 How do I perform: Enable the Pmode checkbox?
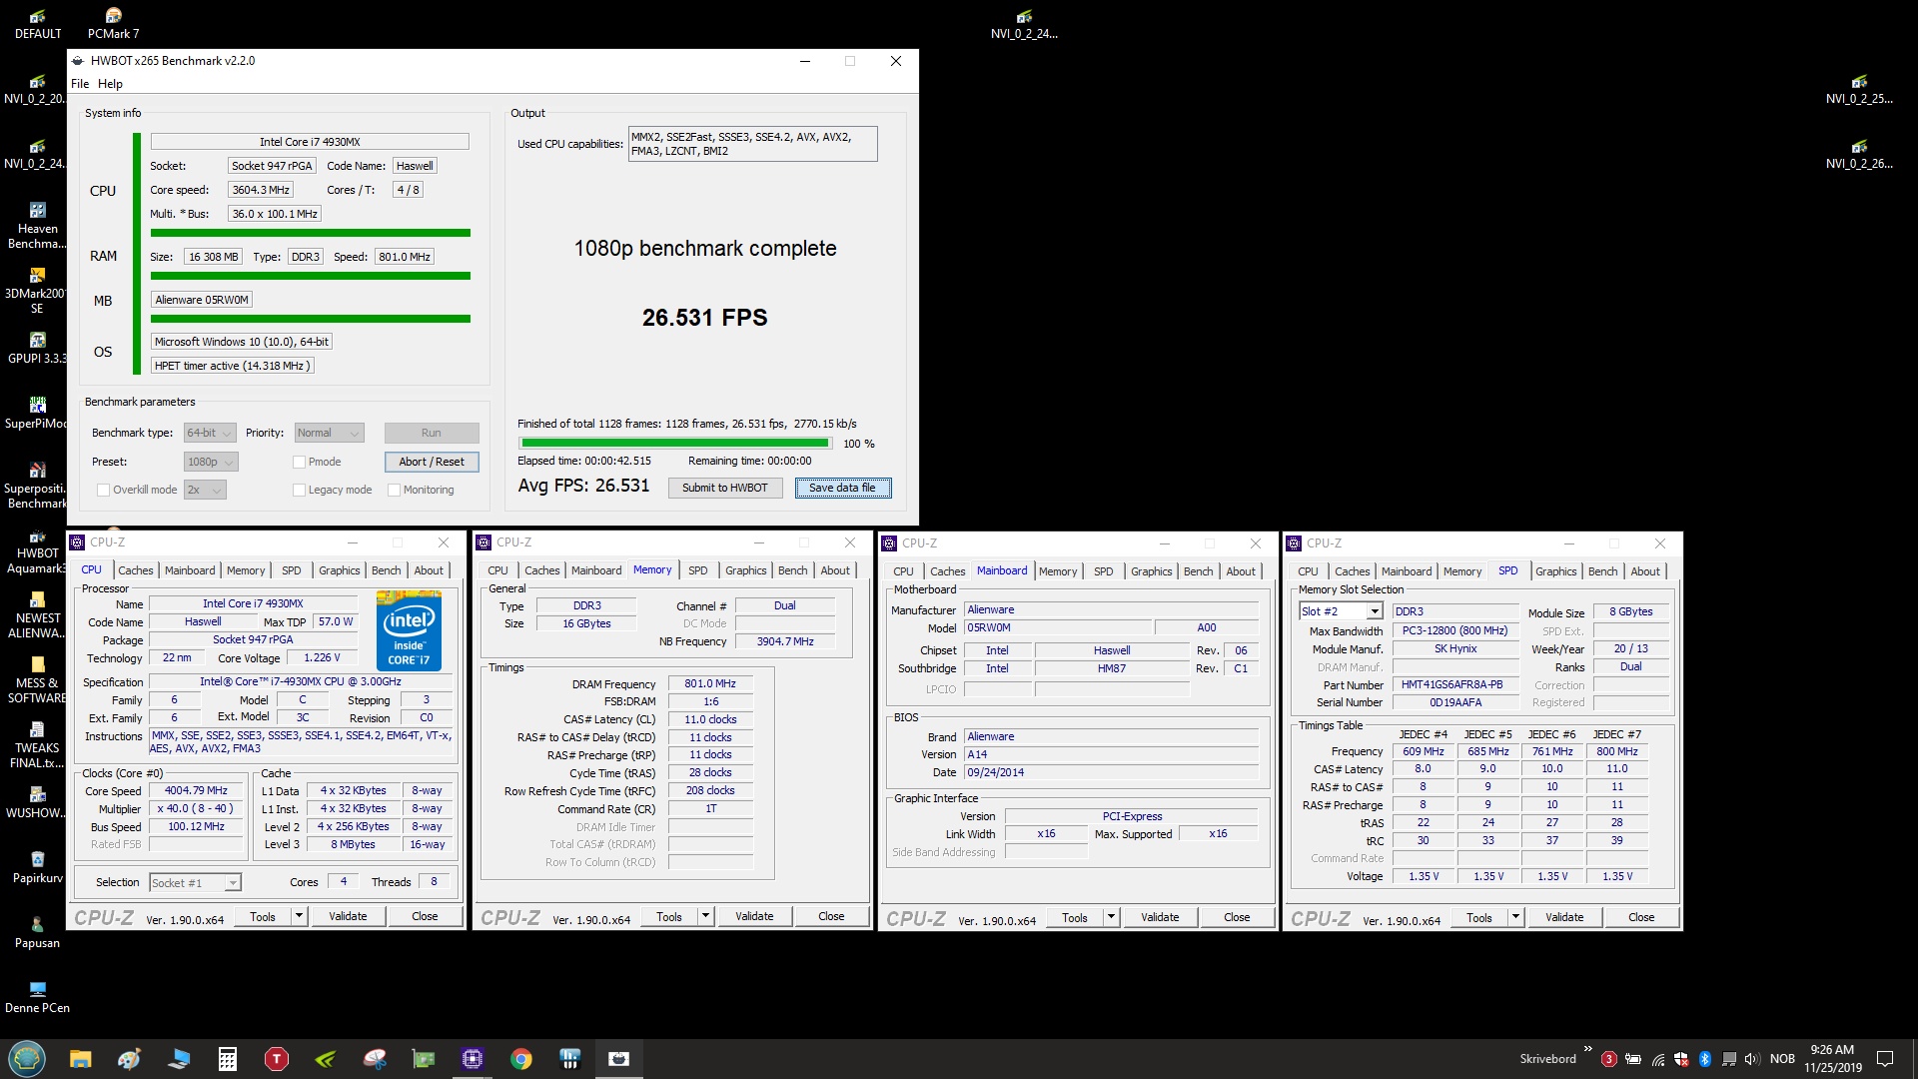[x=299, y=462]
